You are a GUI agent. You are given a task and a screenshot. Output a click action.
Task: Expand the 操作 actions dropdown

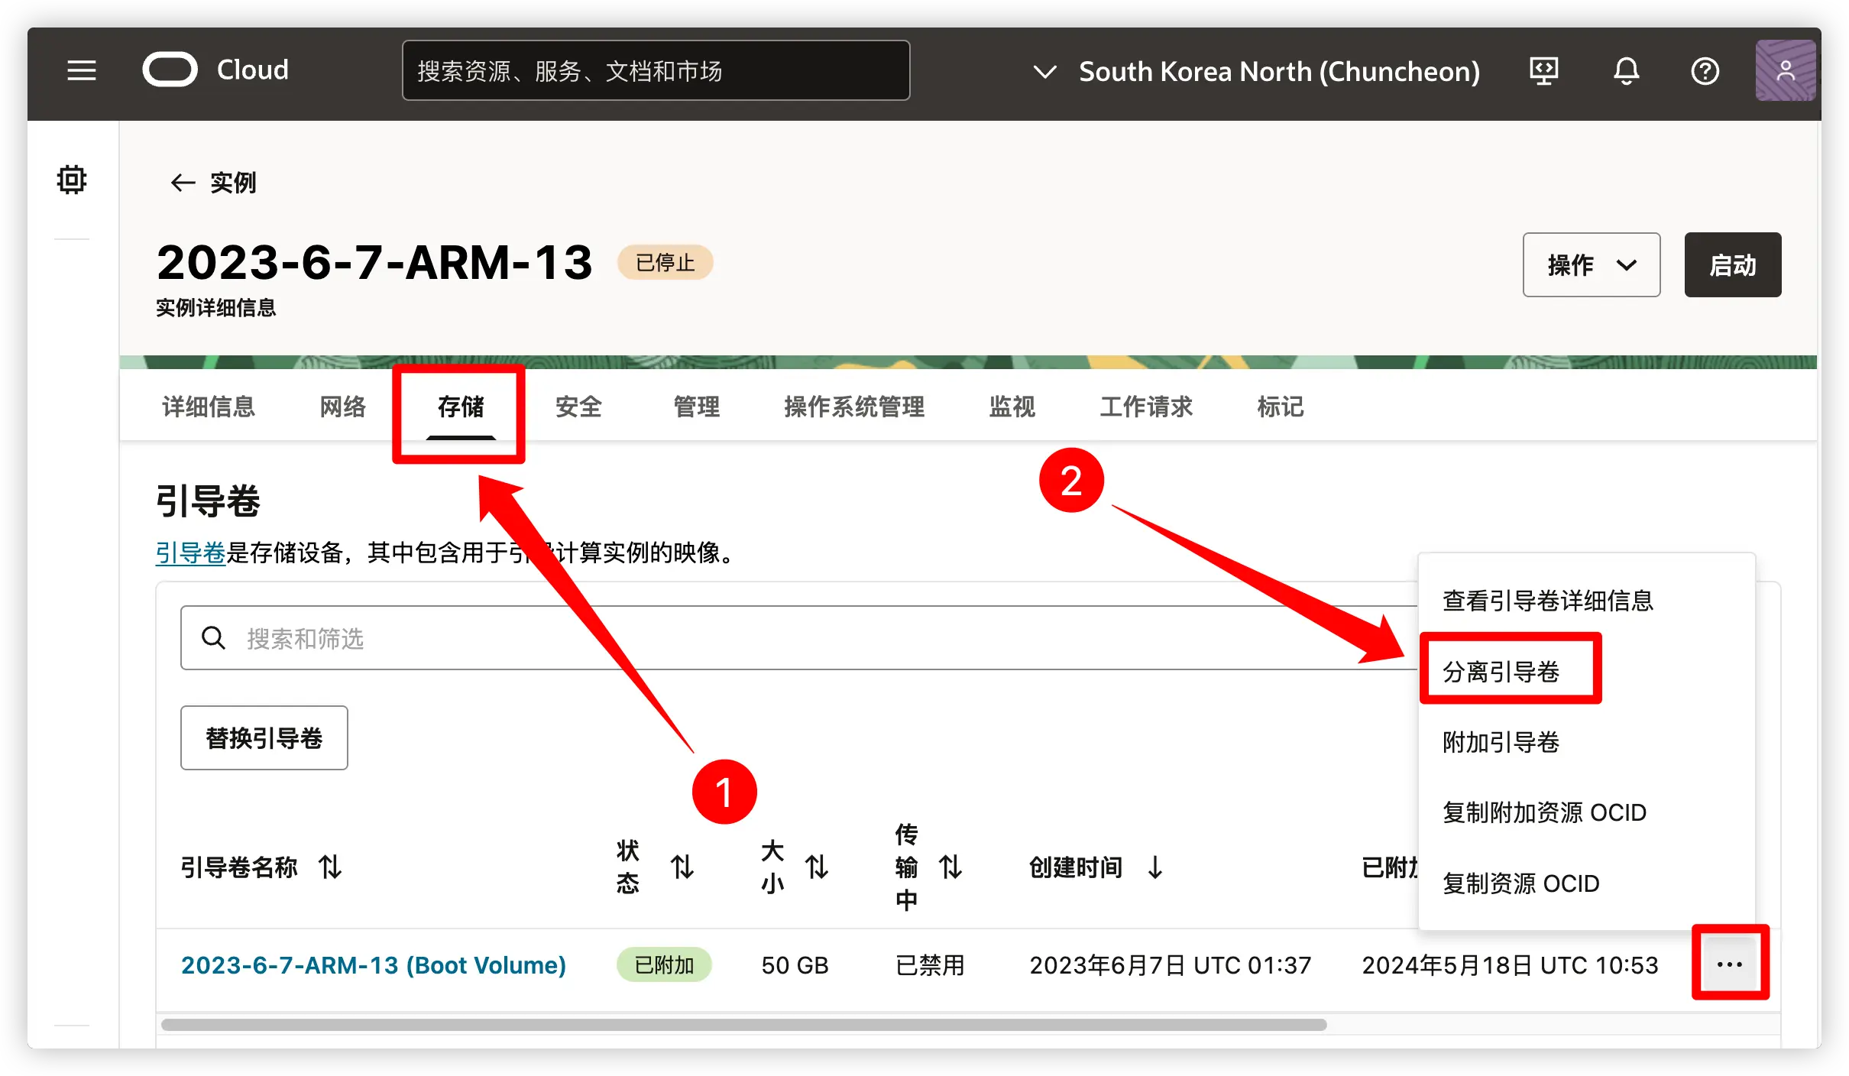1591,265
